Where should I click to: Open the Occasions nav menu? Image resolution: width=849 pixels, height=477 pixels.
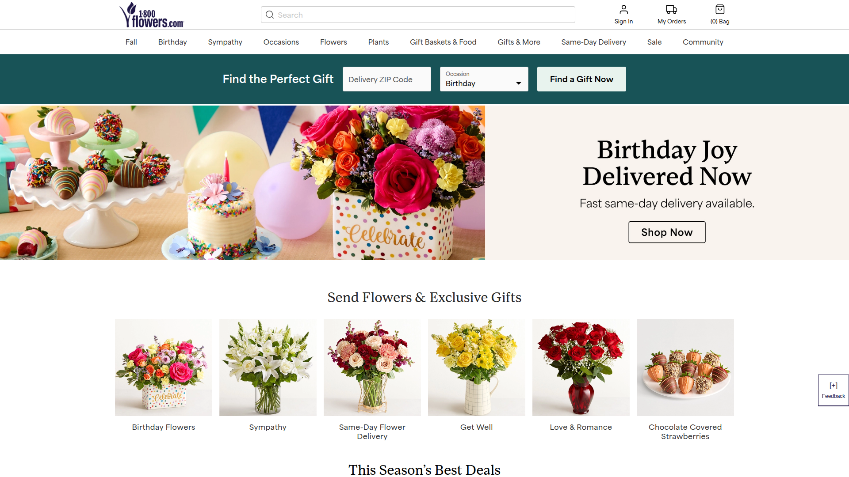(x=281, y=42)
